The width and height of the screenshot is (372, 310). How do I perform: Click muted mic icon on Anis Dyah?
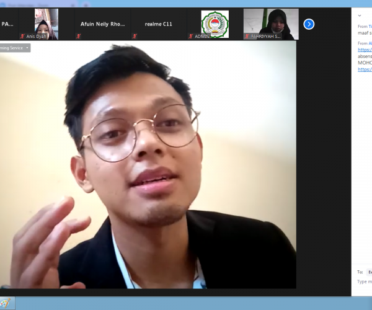(x=23, y=37)
